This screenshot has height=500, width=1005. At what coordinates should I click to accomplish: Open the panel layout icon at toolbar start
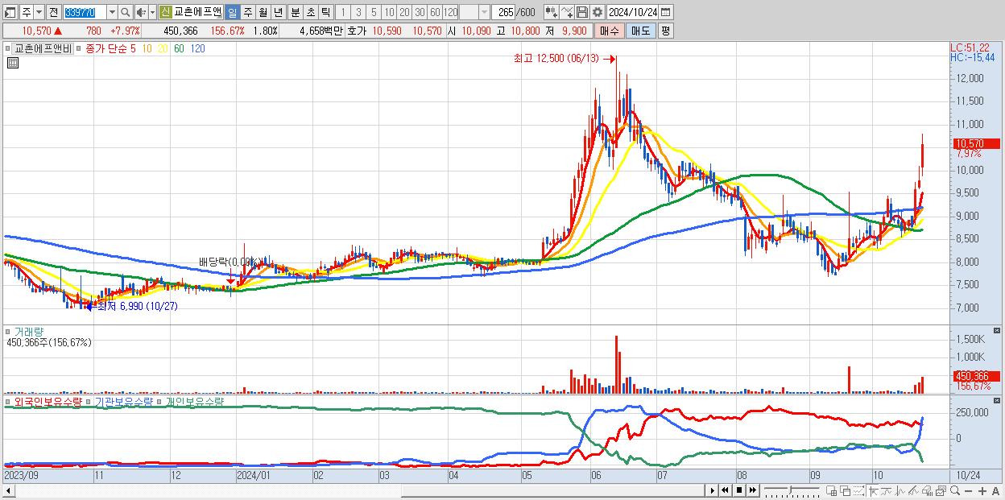pyautogui.click(x=10, y=12)
